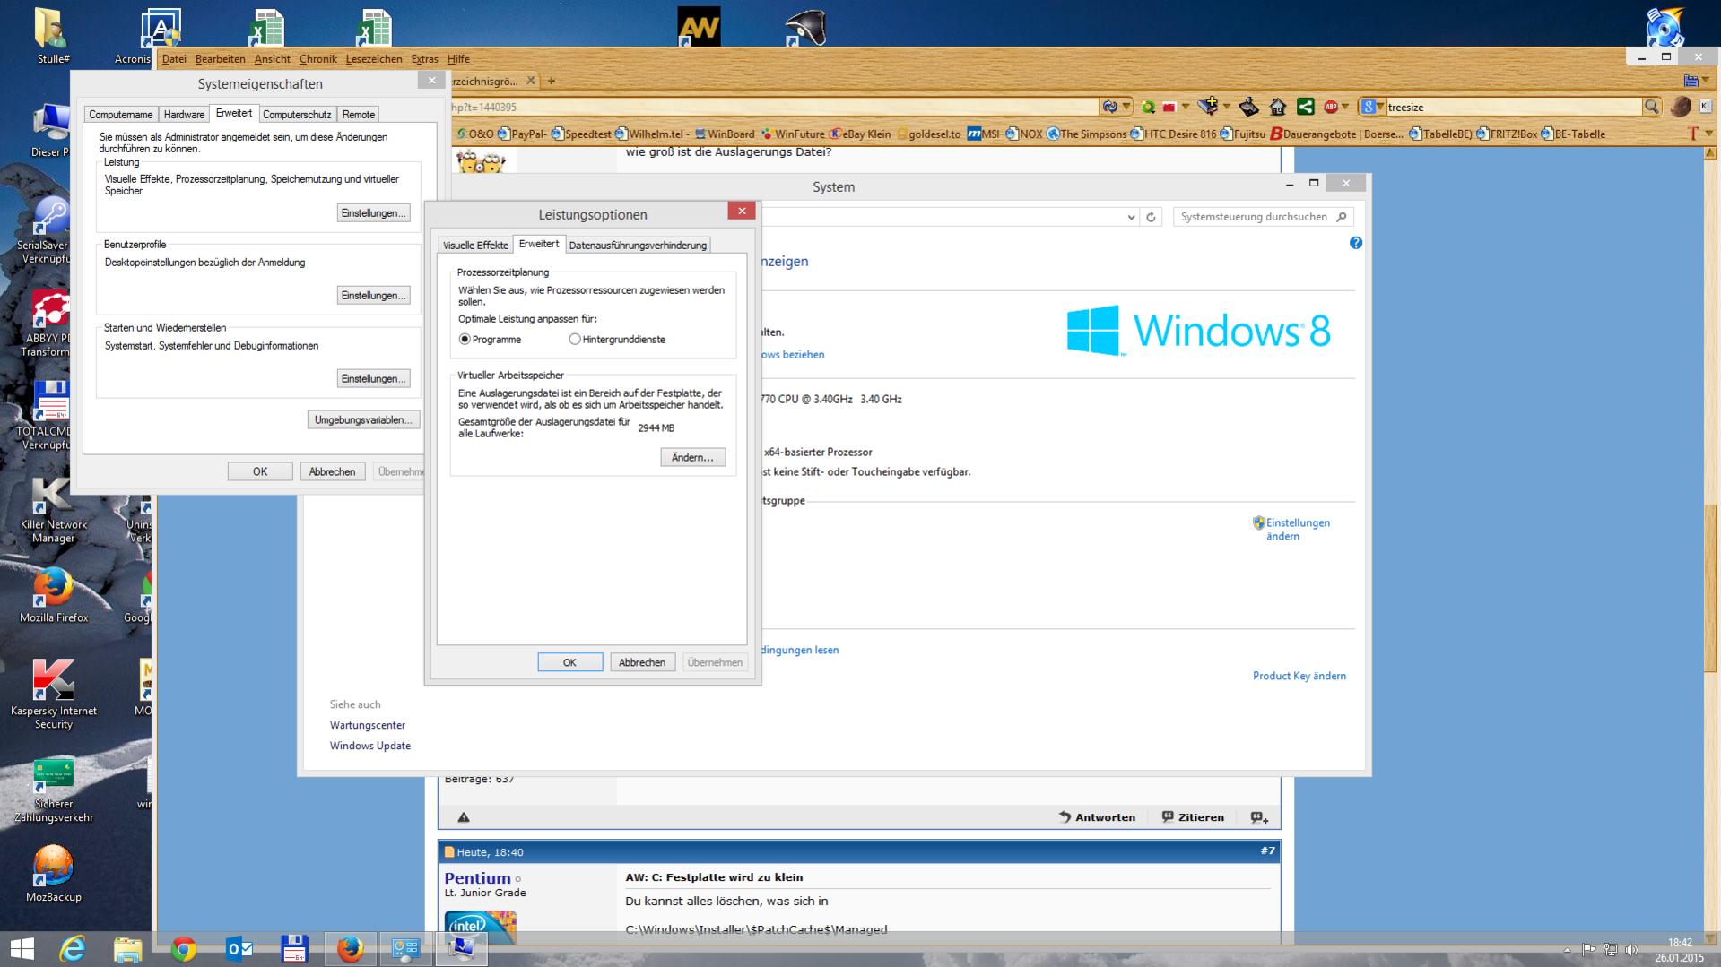
Task: Click the magnifier icon in the treesize search box
Action: [x=1651, y=107]
